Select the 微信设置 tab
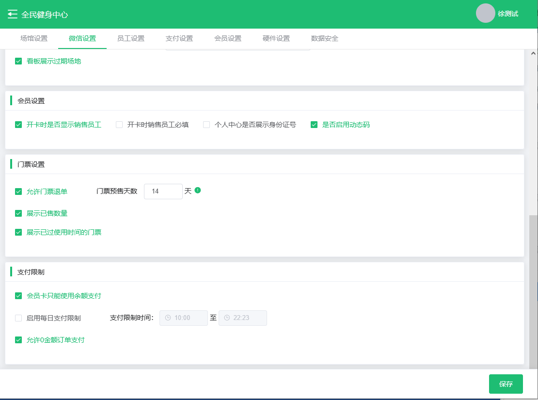The image size is (538, 400). (x=82, y=38)
